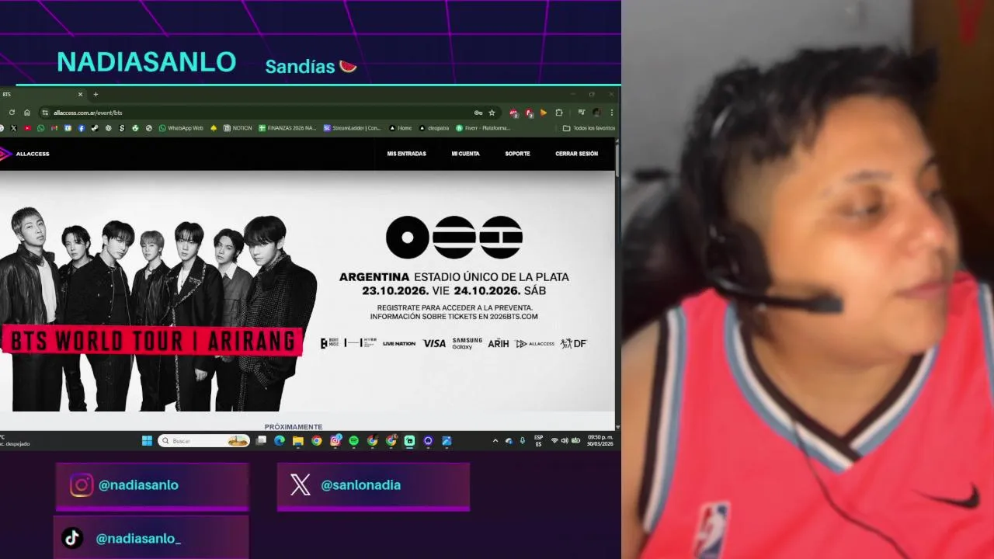Image resolution: width=994 pixels, height=559 pixels.
Task: Close the BTS tab
Action: click(80, 95)
